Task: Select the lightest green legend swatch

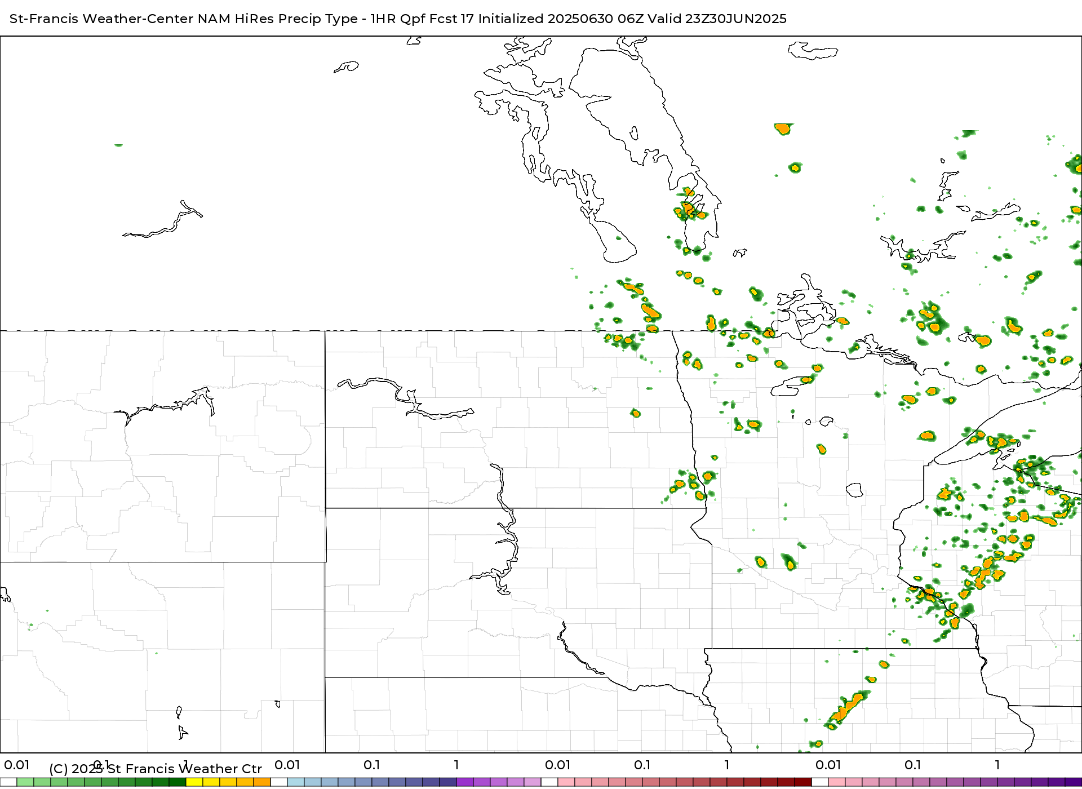Action: click(x=25, y=782)
